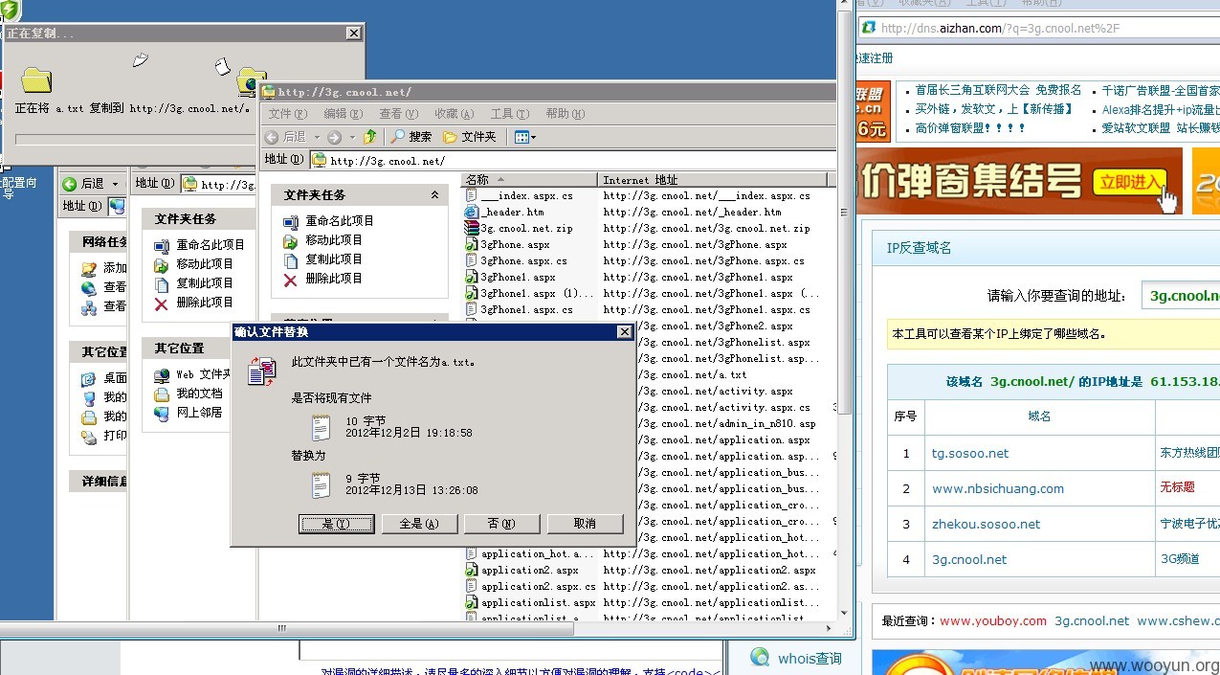The height and width of the screenshot is (675, 1220).
Task: Click 删除此项目 in front window task pane
Action: point(323,279)
